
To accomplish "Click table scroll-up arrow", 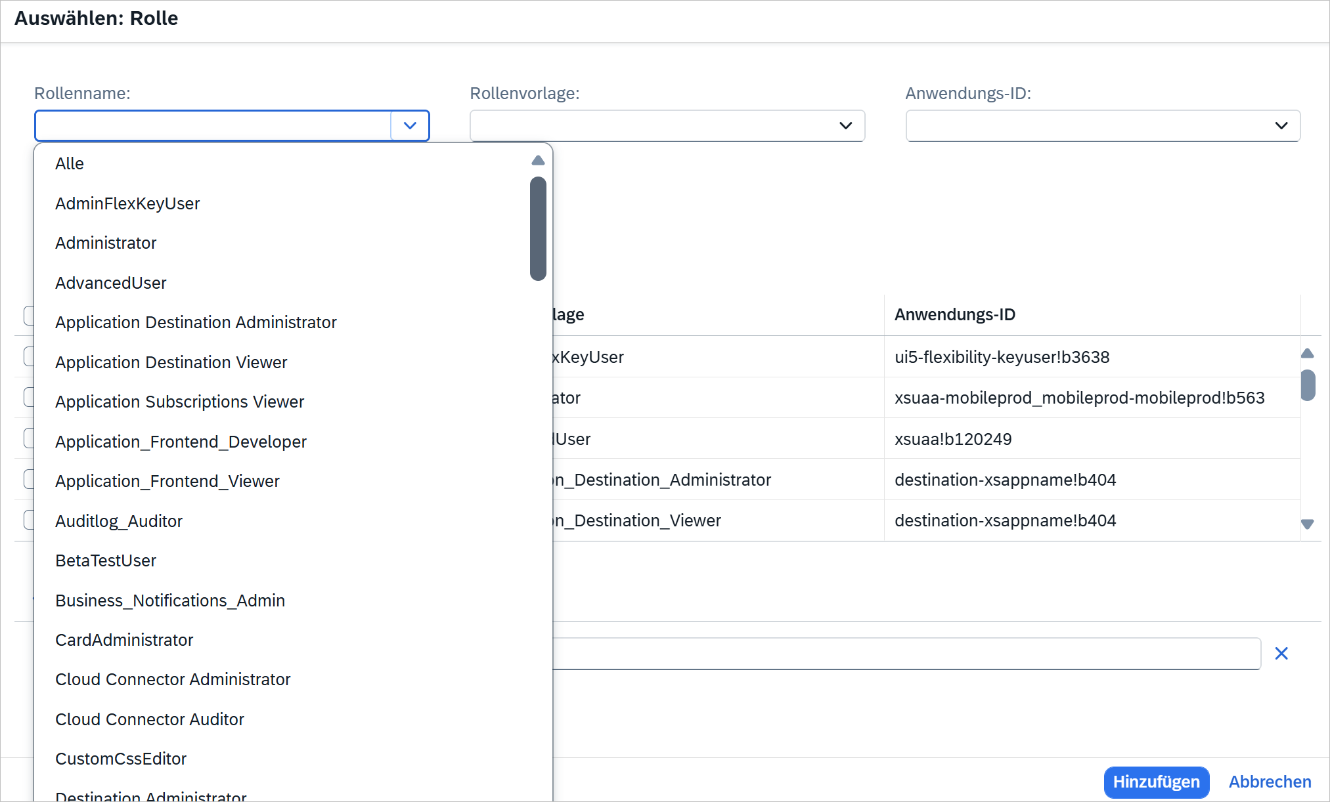I will [x=1307, y=354].
